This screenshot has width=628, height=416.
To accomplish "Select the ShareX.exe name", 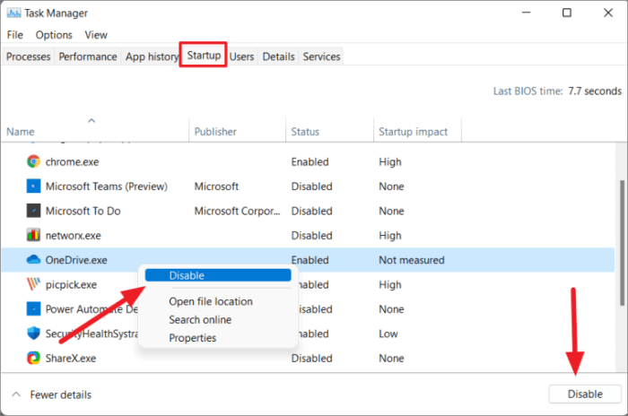I will click(71, 358).
